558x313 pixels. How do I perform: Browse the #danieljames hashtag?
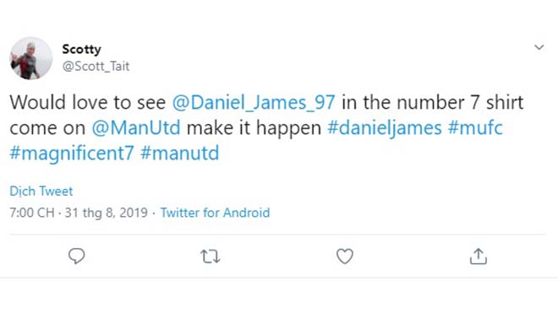pos(385,128)
